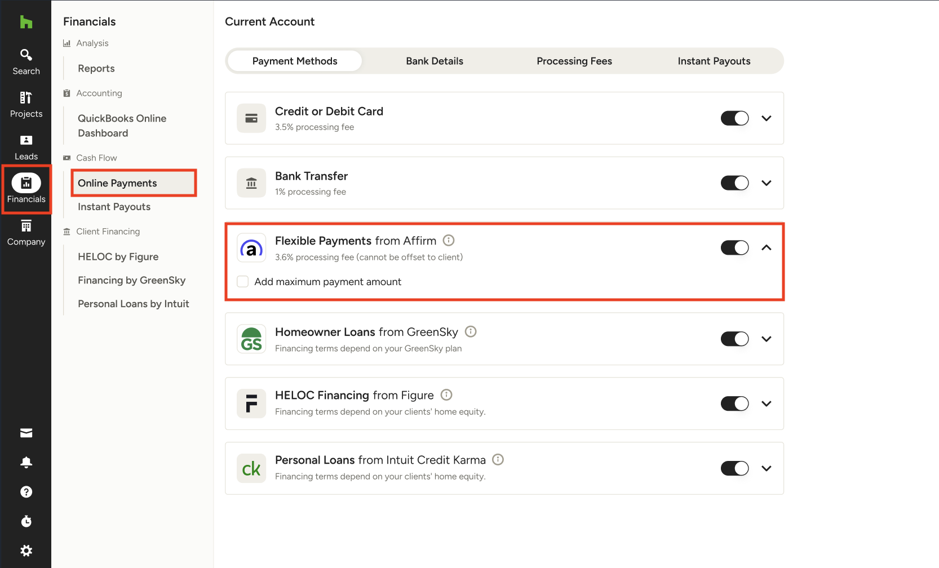Expand the Credit or Debit Card section
This screenshot has width=939, height=568.
click(767, 118)
